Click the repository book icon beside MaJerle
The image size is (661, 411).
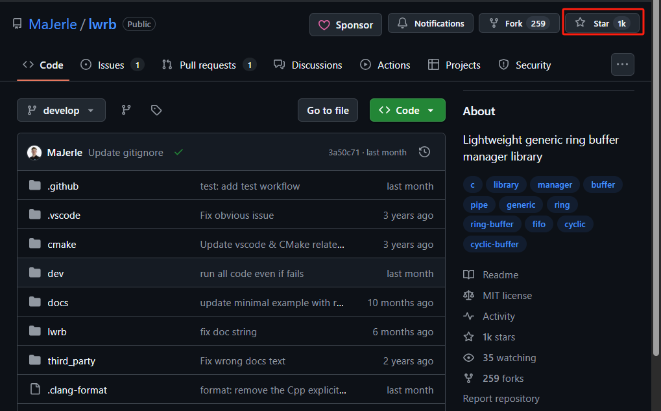point(17,24)
